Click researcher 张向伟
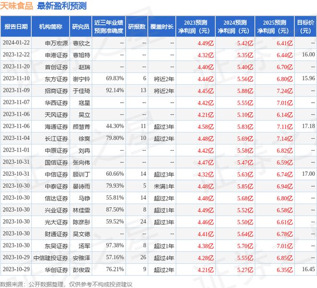317x288 pixels. click(x=81, y=163)
